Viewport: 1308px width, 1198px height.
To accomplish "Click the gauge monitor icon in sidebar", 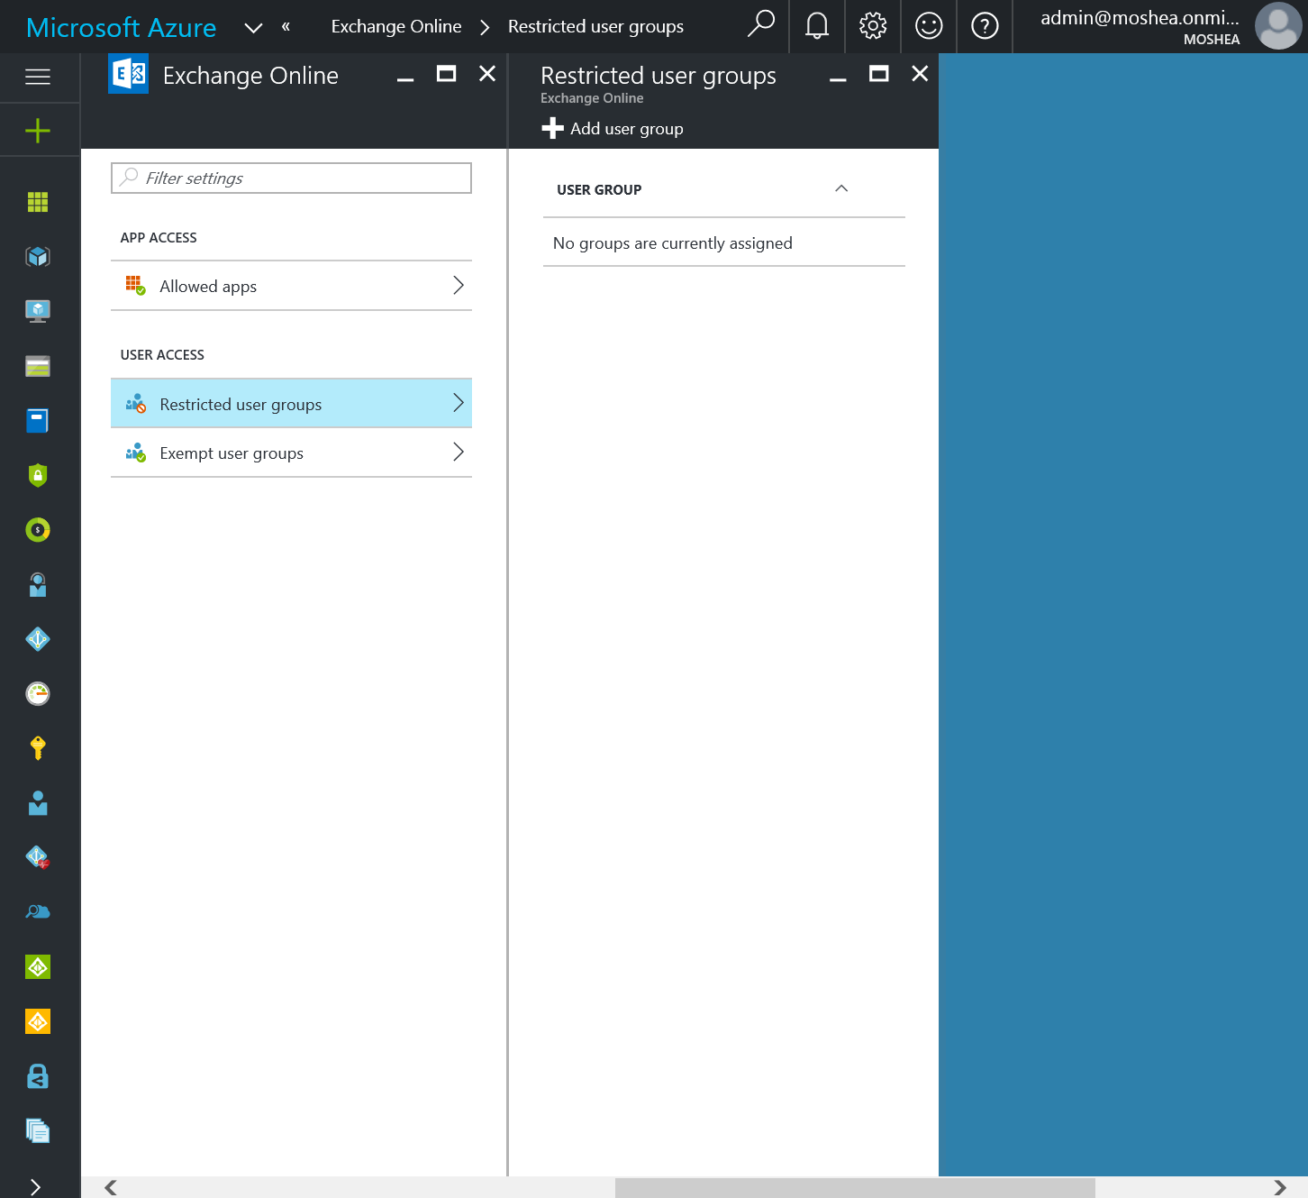I will 38,693.
